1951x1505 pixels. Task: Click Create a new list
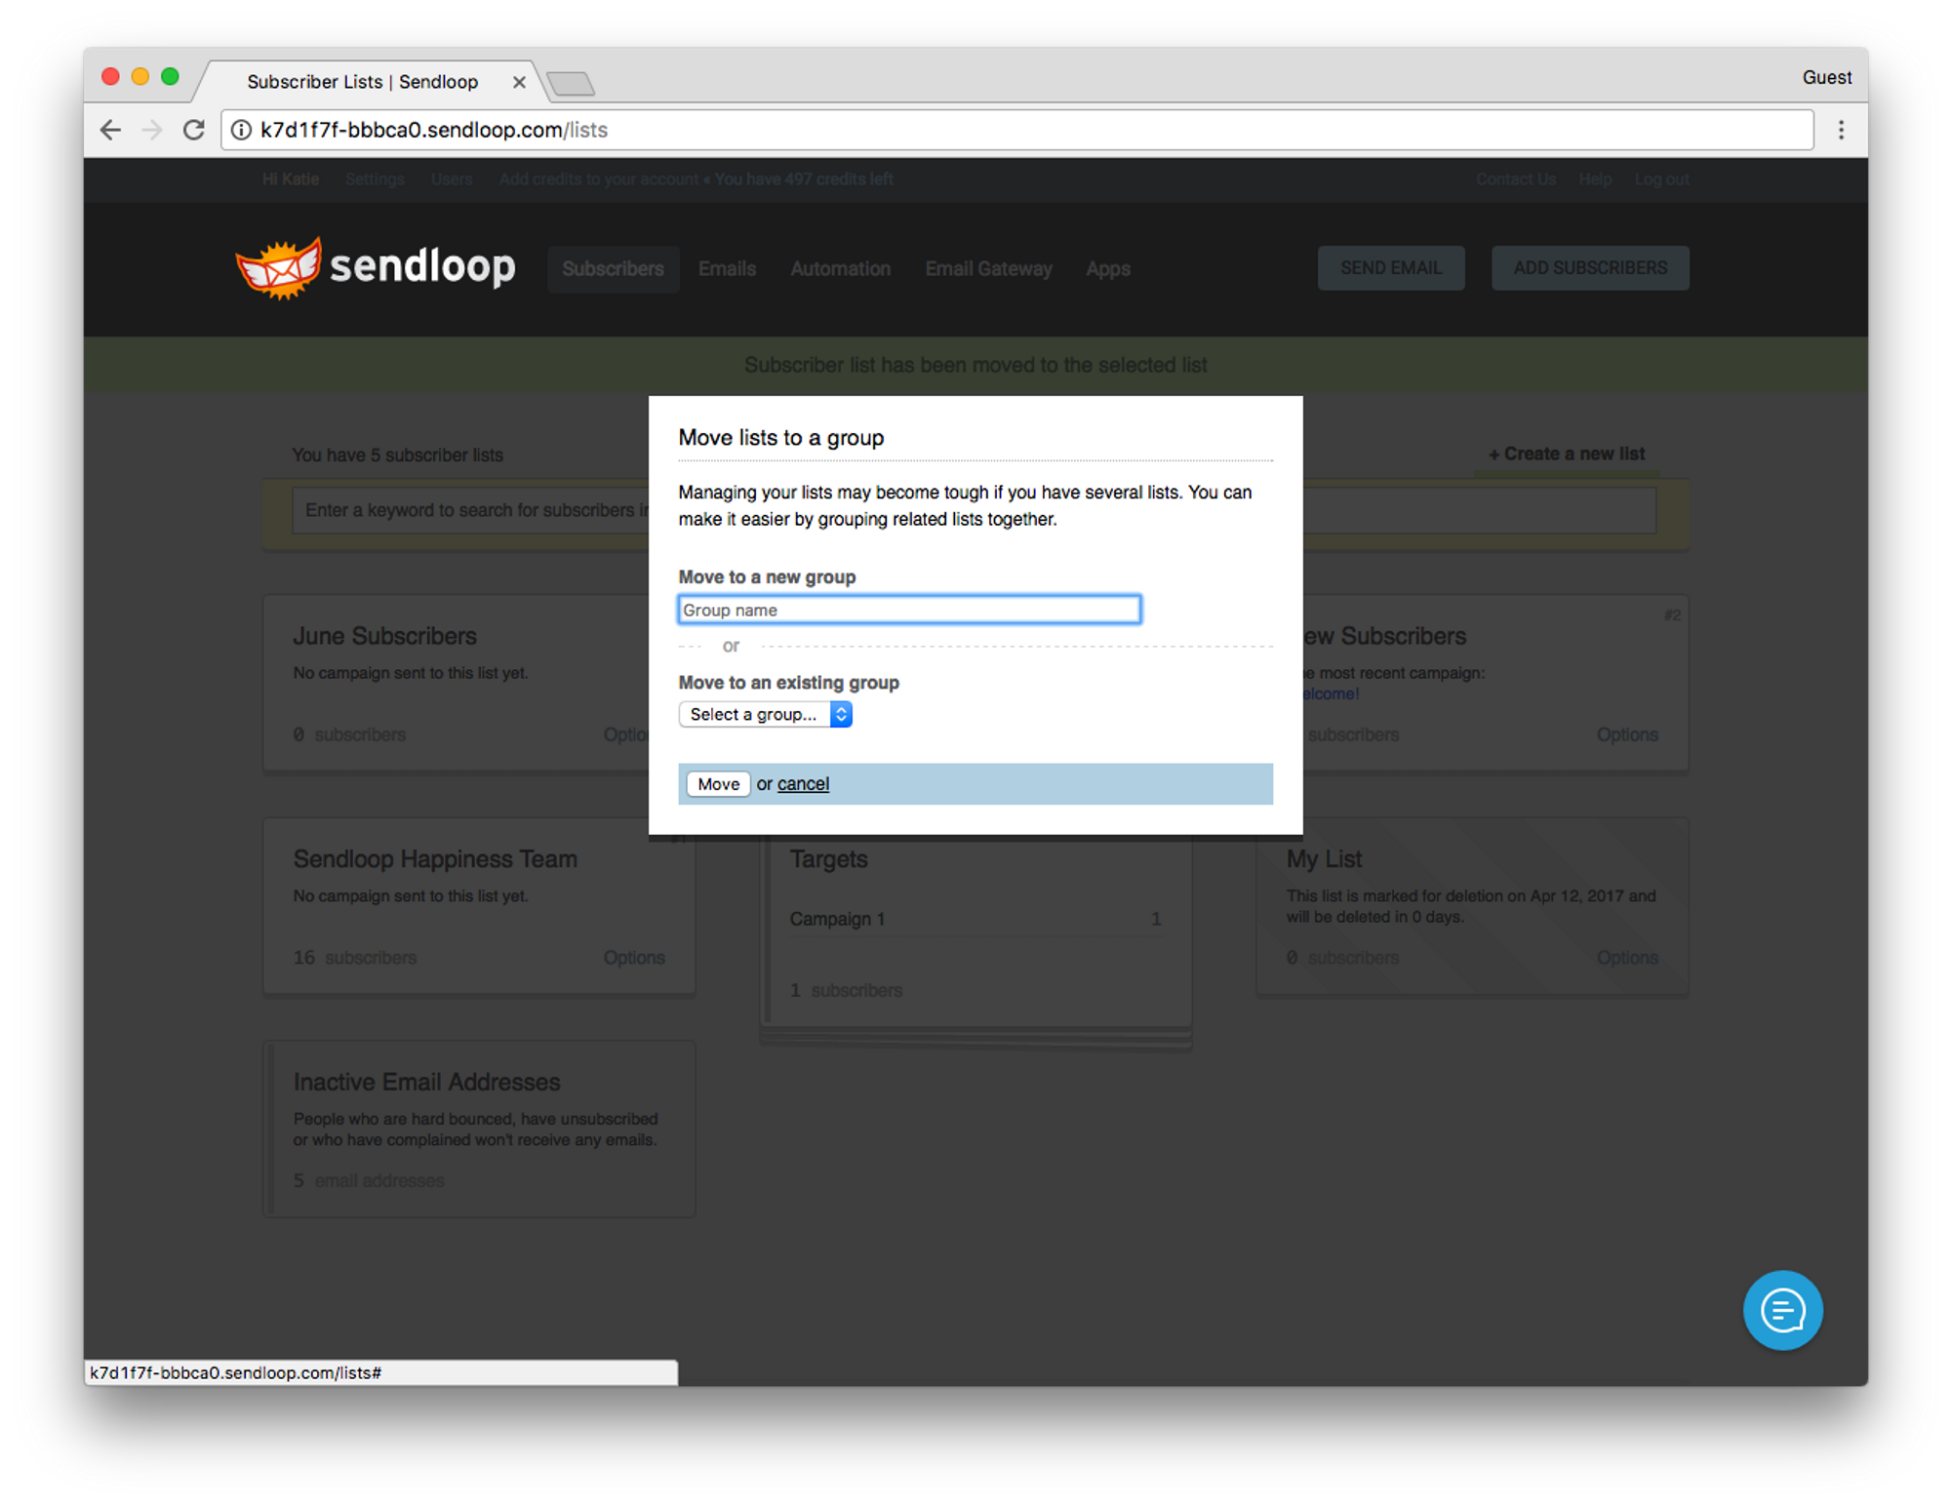[1567, 454]
